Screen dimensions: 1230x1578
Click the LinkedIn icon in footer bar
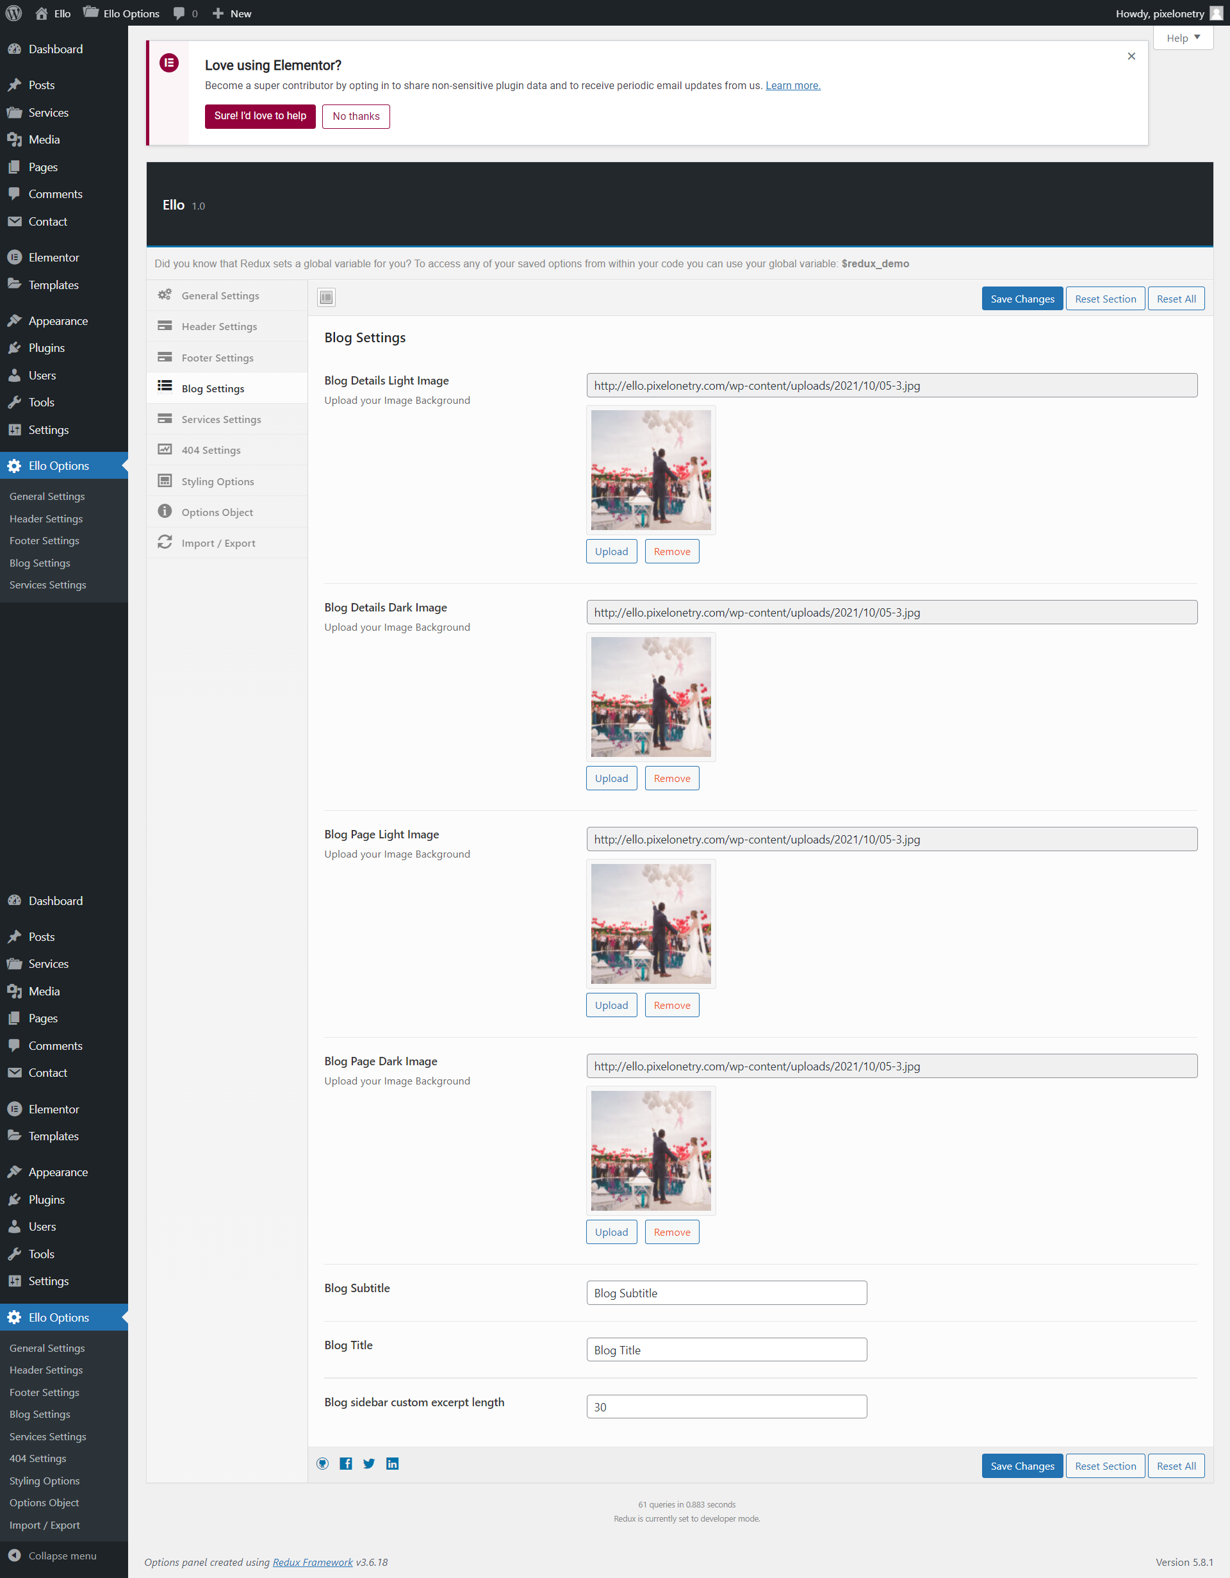pos(392,1464)
